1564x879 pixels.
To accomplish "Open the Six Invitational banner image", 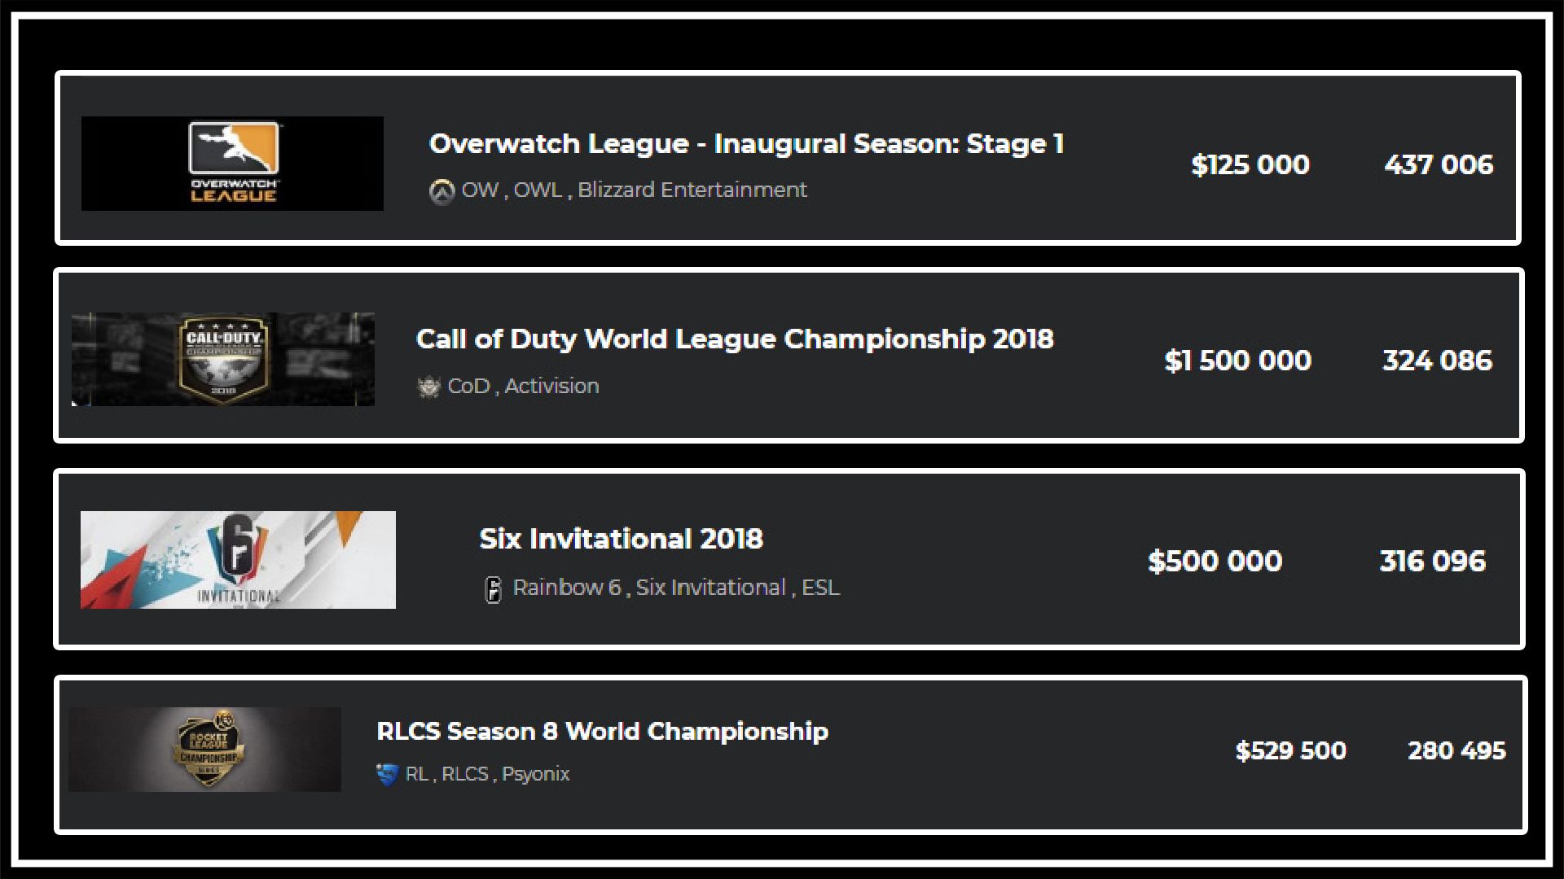I will 238,560.
